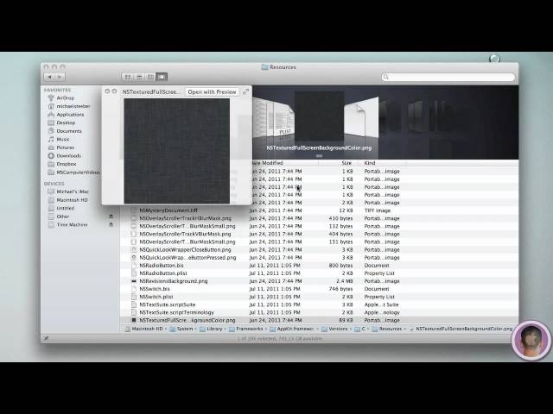Switch to column view in toolbar
553x414 pixels.
coord(150,77)
